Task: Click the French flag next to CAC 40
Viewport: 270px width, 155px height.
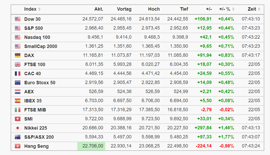Action: tap(18, 73)
